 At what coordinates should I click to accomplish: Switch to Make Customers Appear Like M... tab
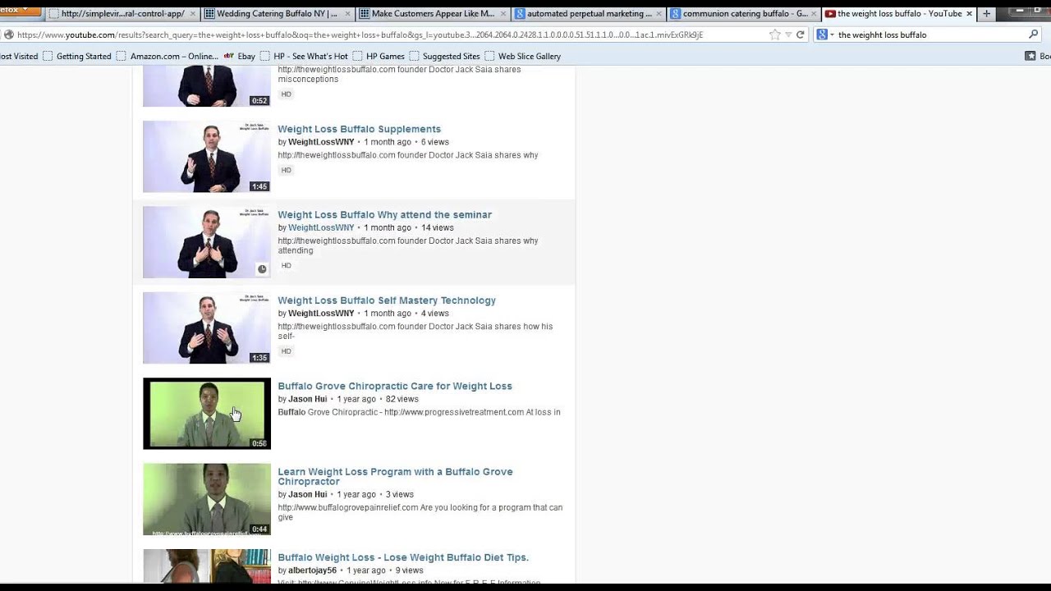tap(431, 14)
